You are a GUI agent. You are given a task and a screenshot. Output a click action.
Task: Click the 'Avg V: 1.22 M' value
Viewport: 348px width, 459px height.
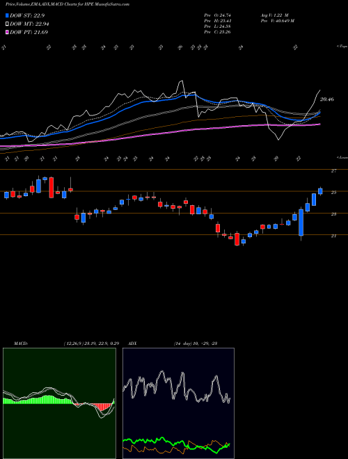coord(274,15)
